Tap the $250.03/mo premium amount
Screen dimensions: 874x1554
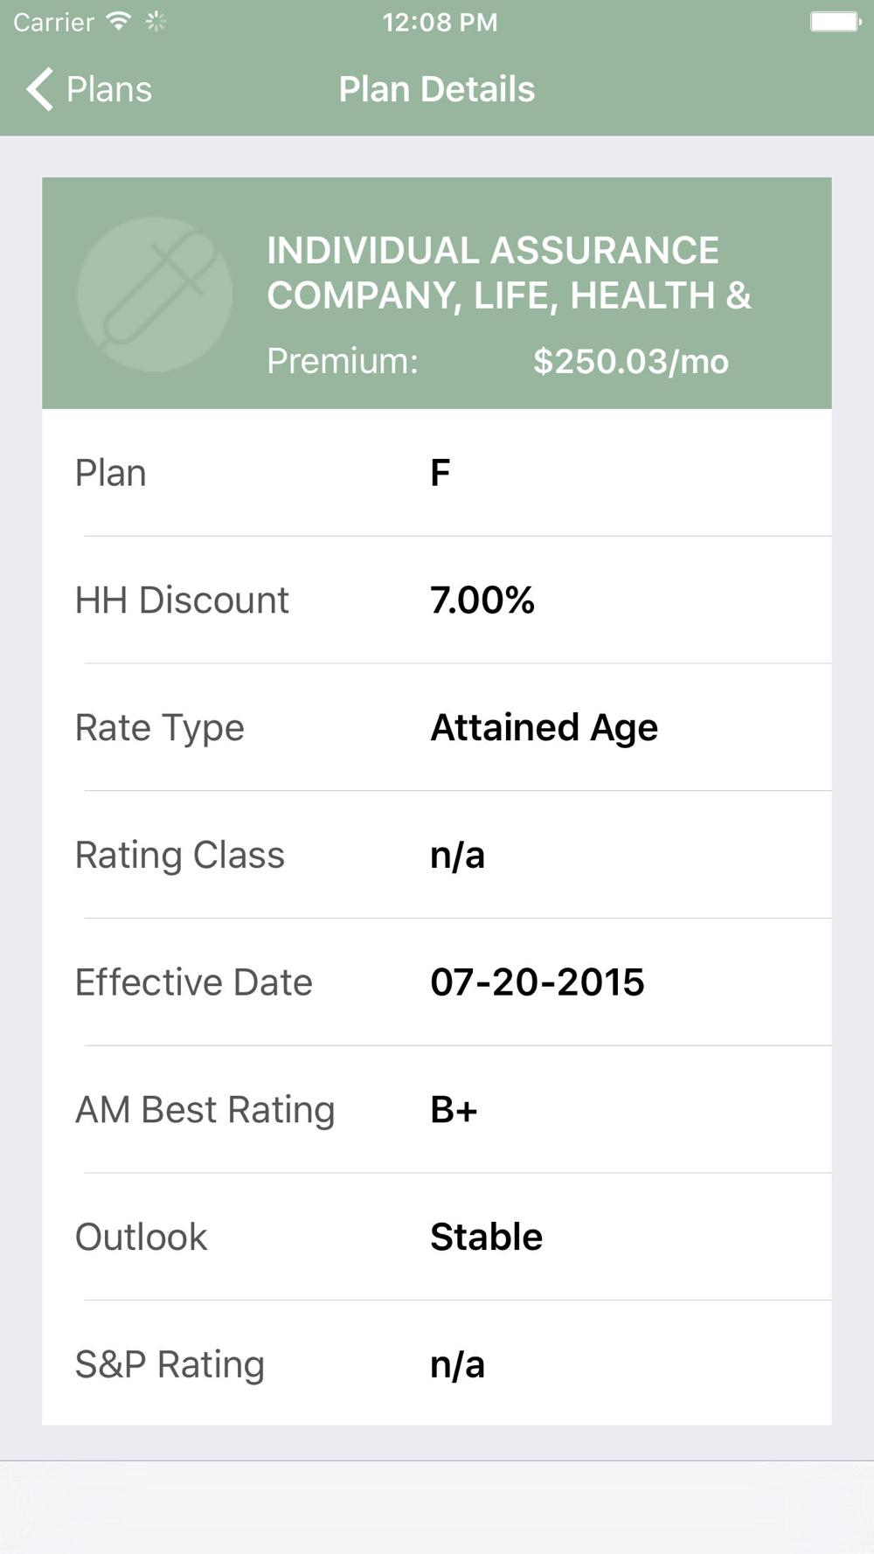[x=631, y=361]
